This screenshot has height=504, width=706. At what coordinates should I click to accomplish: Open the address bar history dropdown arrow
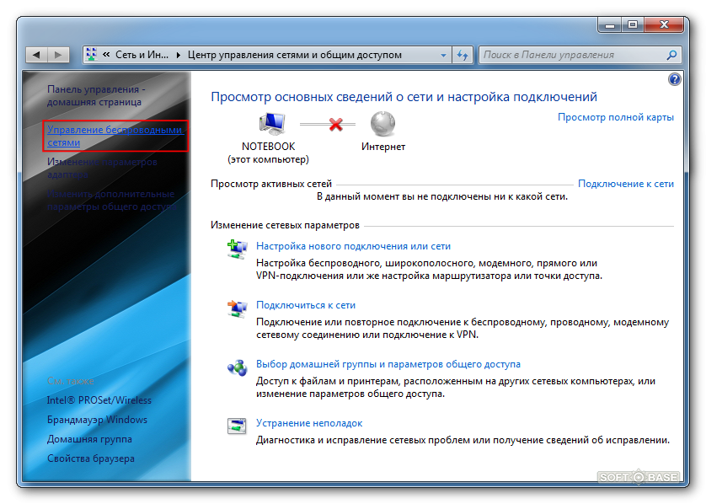tap(443, 55)
